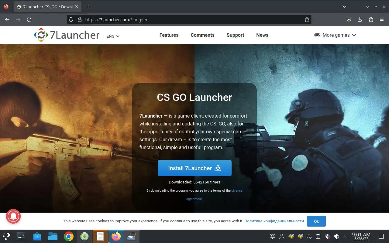Open the Discover store taskbar icon

(37, 236)
